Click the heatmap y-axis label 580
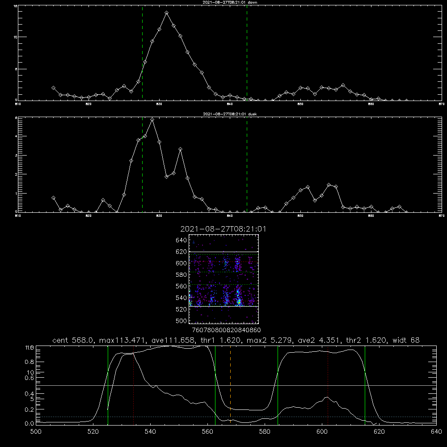Viewport: 447px width, 447px height. [x=181, y=274]
